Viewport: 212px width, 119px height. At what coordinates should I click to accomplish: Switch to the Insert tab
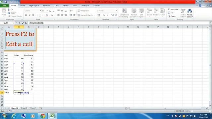23,6
